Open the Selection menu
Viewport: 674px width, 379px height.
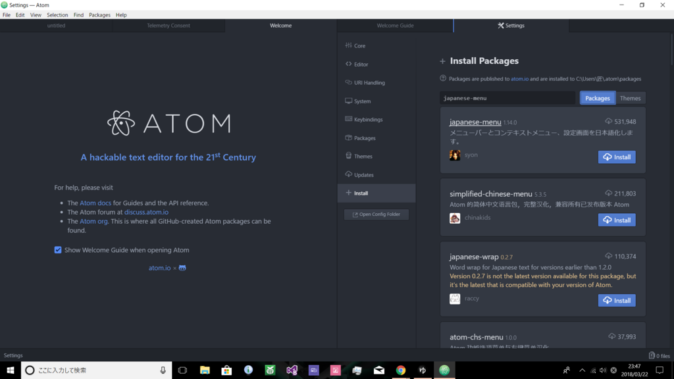(x=57, y=14)
